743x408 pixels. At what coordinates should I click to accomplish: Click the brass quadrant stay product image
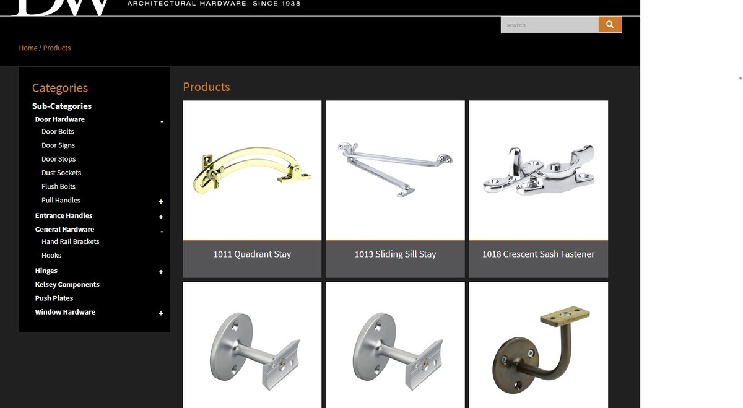(252, 170)
